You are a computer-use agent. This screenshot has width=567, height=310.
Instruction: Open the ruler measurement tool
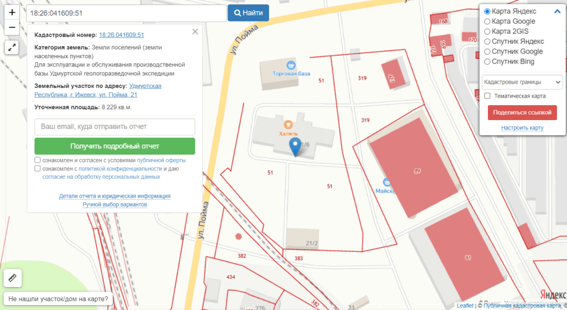coord(12,277)
